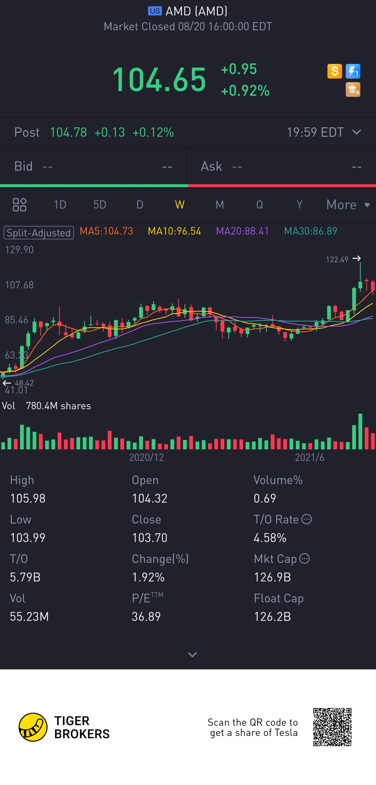Viewport: 376px width, 785px height.
Task: Tap the MA30:86.89 indicator label
Action: tap(311, 231)
